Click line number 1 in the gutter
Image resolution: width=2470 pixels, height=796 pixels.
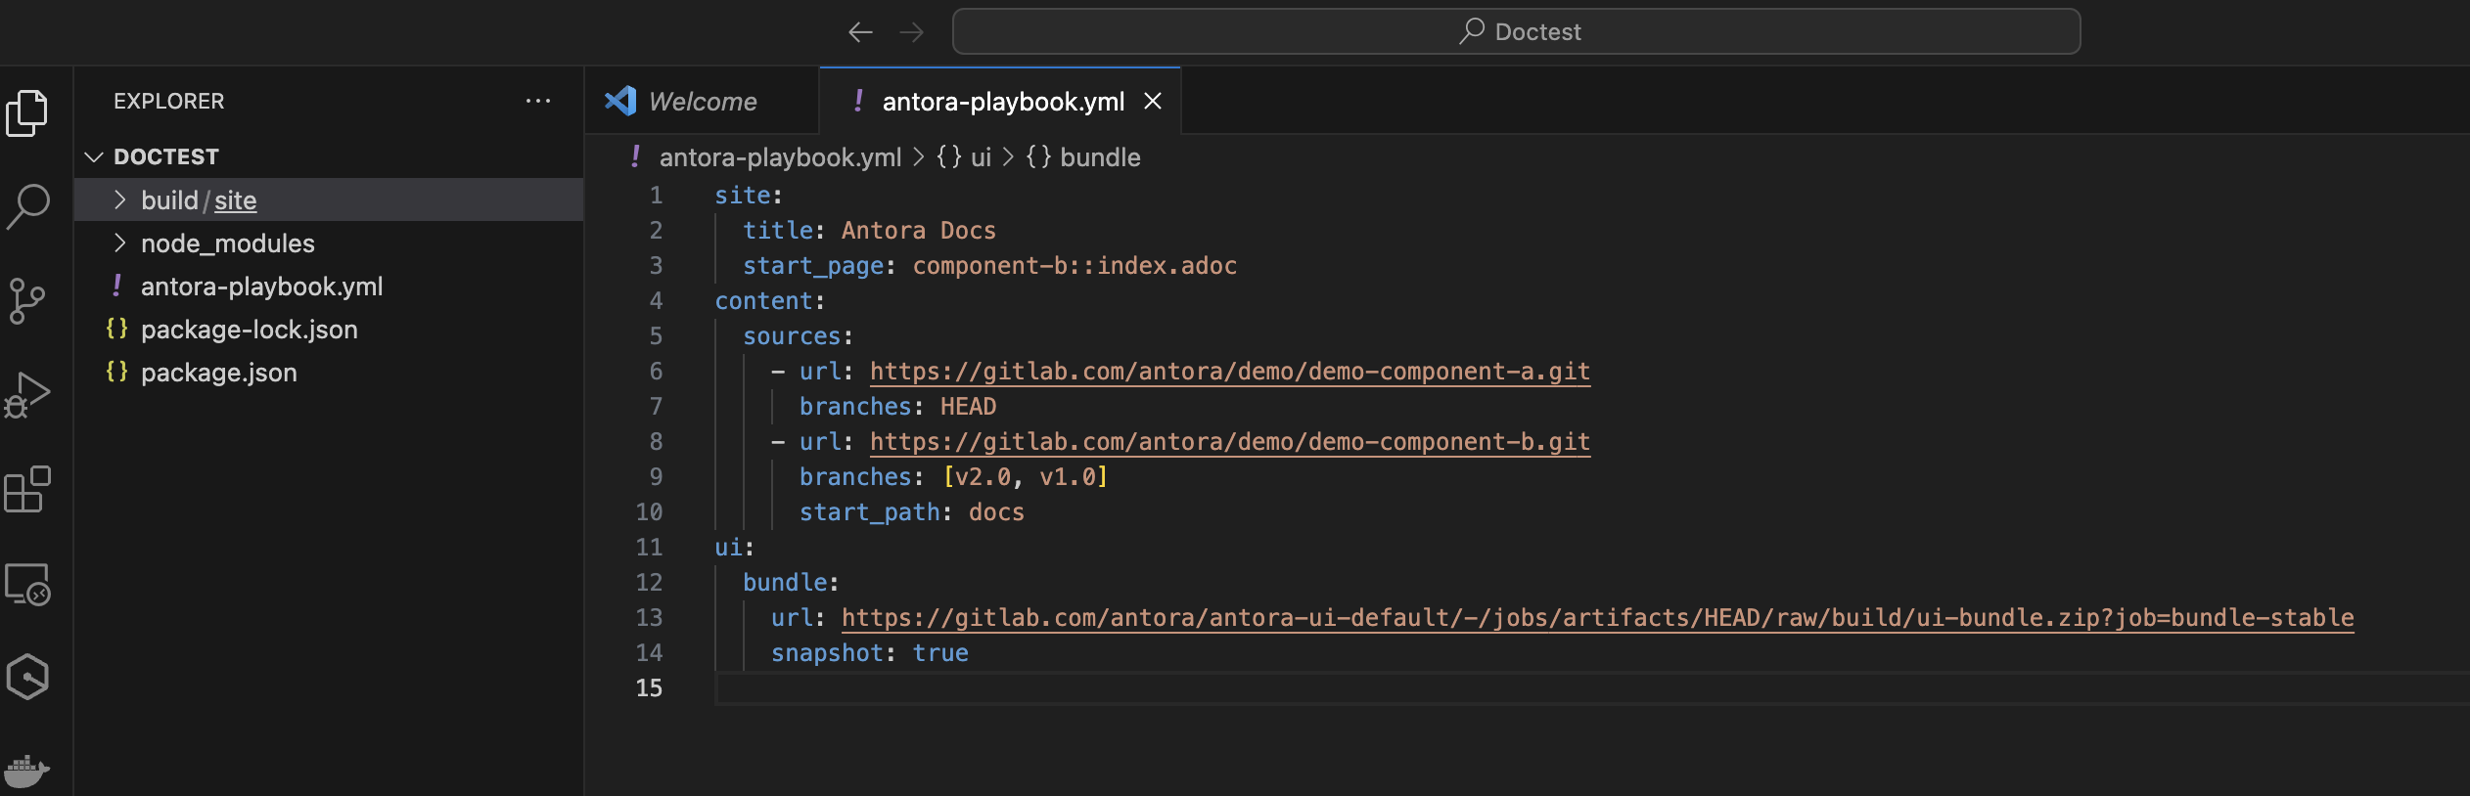656,195
